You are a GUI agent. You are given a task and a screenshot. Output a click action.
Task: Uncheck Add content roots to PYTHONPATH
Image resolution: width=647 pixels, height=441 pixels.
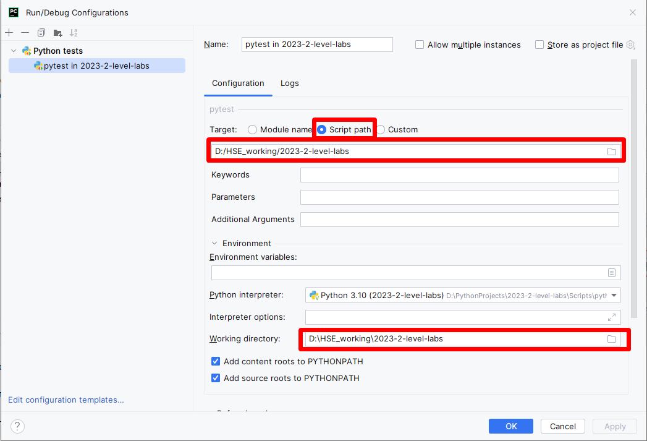click(216, 361)
